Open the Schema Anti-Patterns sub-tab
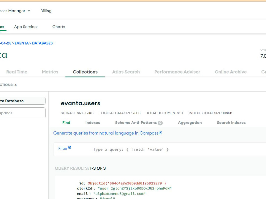Viewport: 266px width, 199px height. coord(136,123)
